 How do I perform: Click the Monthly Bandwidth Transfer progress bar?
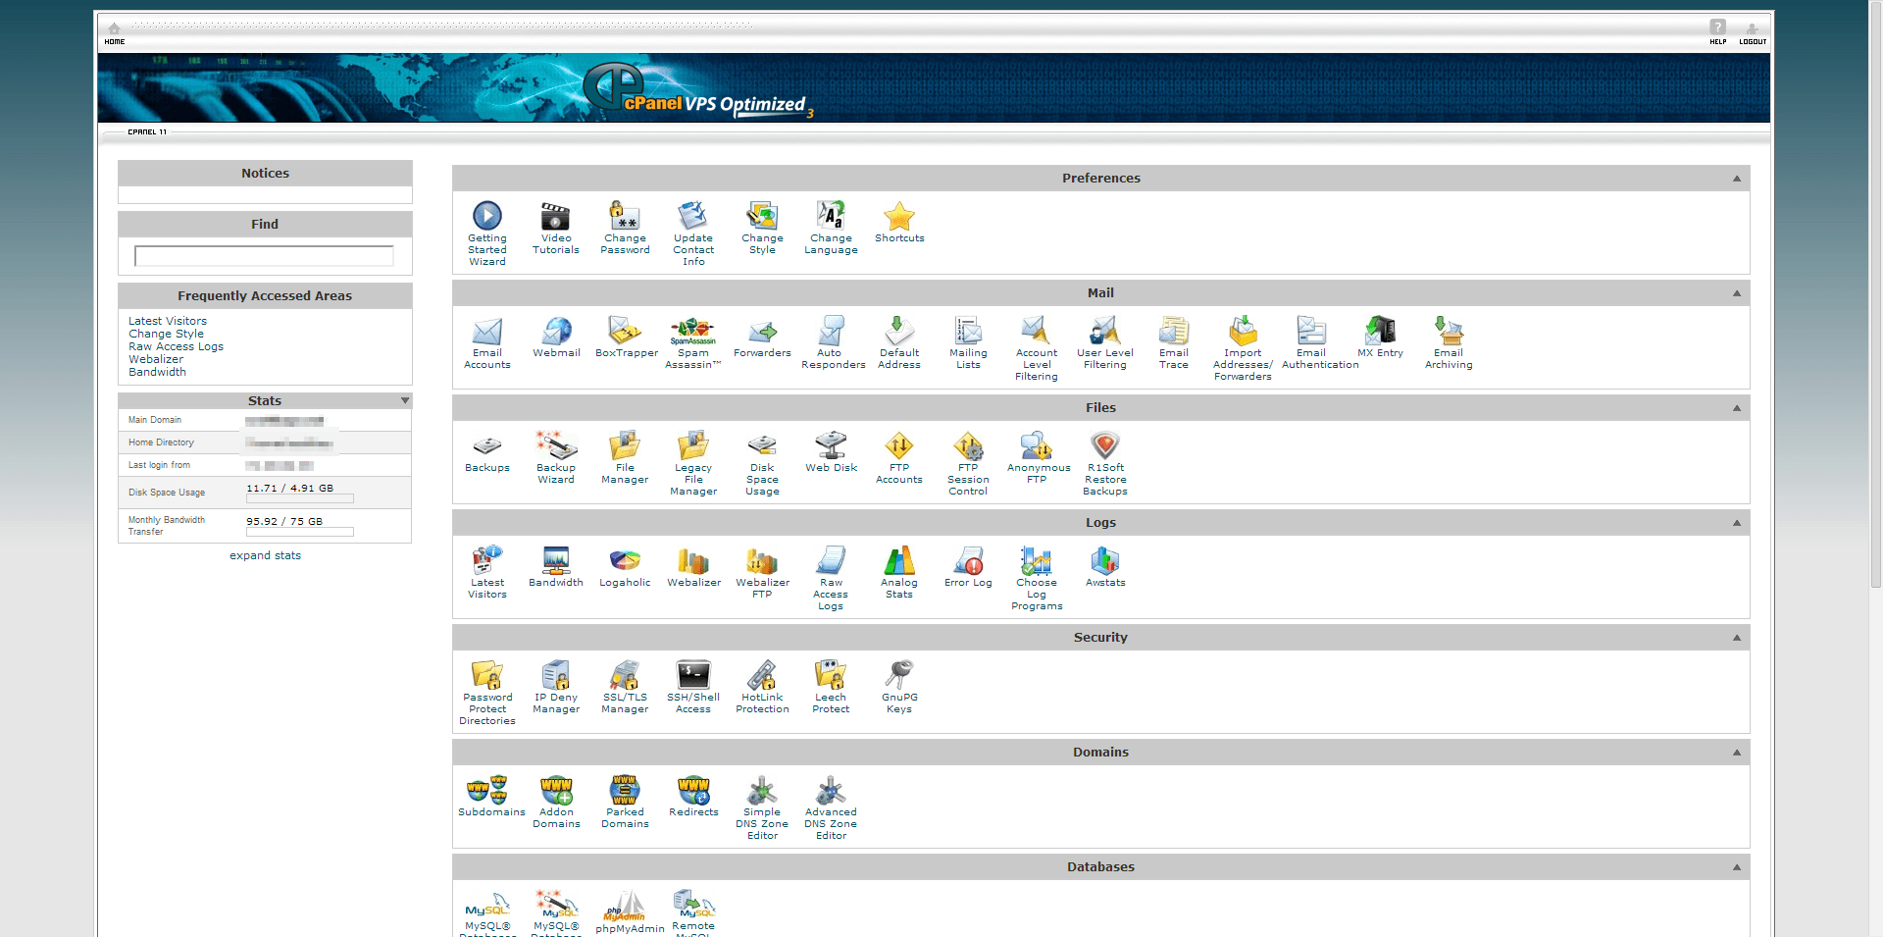pyautogui.click(x=300, y=532)
